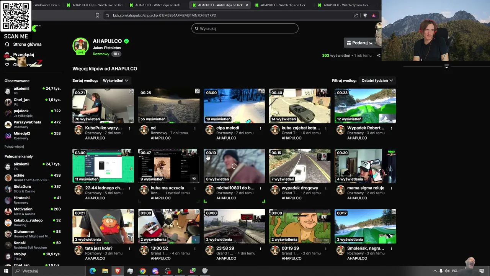Play the mama sigma reluje clip thumbnail
Screen dimensions: 490x276
coord(365,166)
